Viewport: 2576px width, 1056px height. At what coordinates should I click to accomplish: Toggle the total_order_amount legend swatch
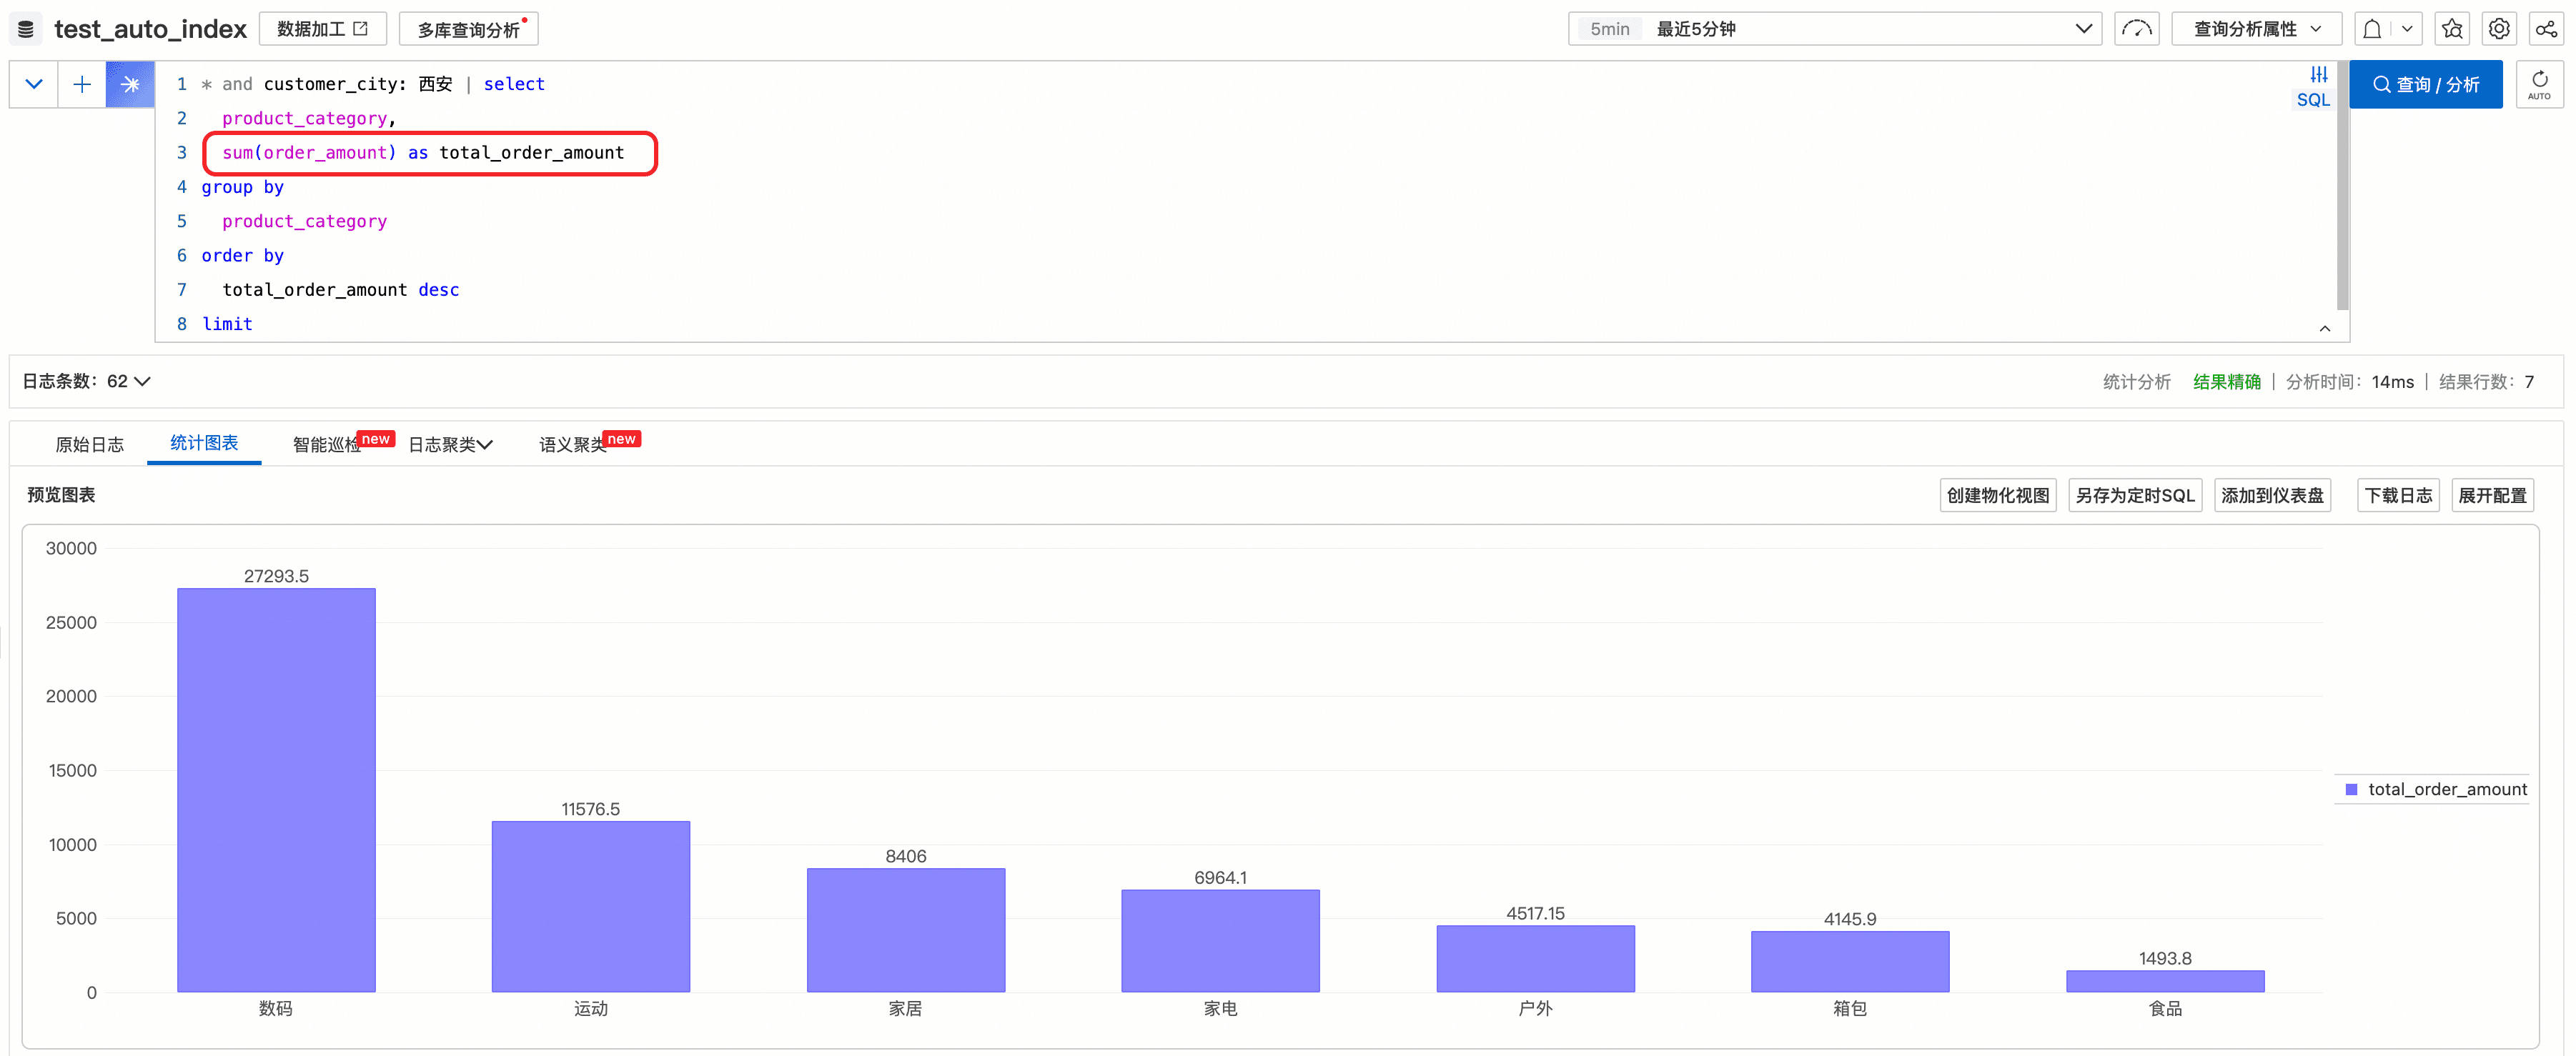pyautogui.click(x=2351, y=789)
